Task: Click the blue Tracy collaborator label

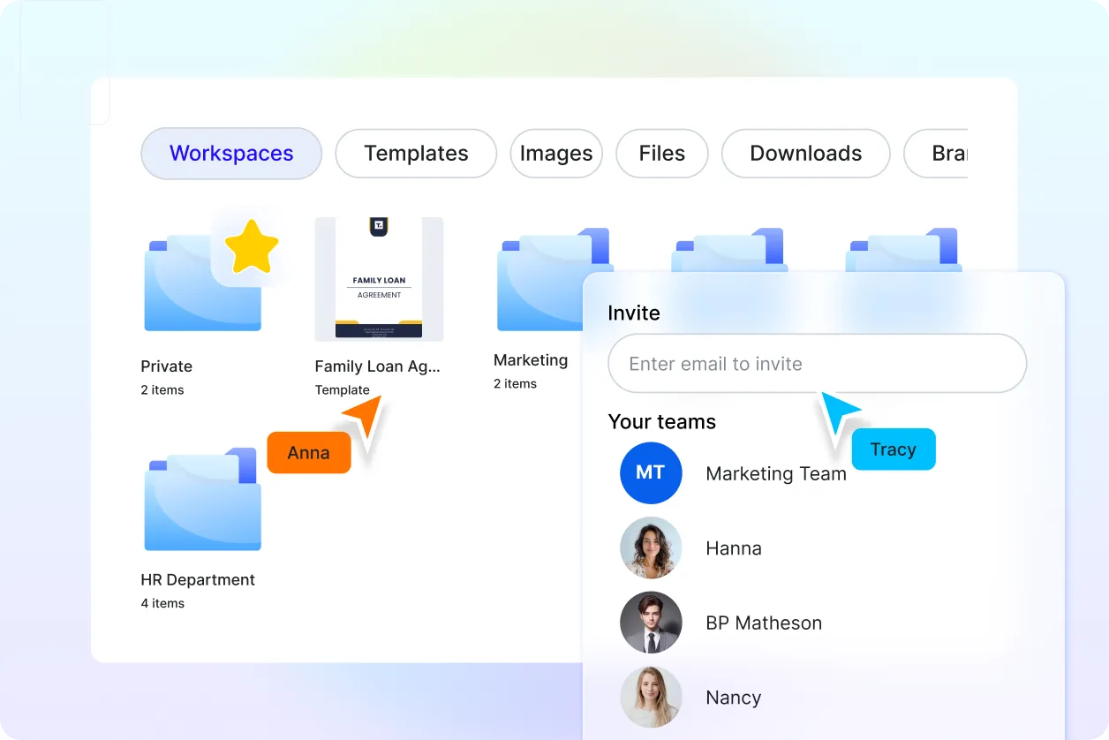Action: (893, 449)
